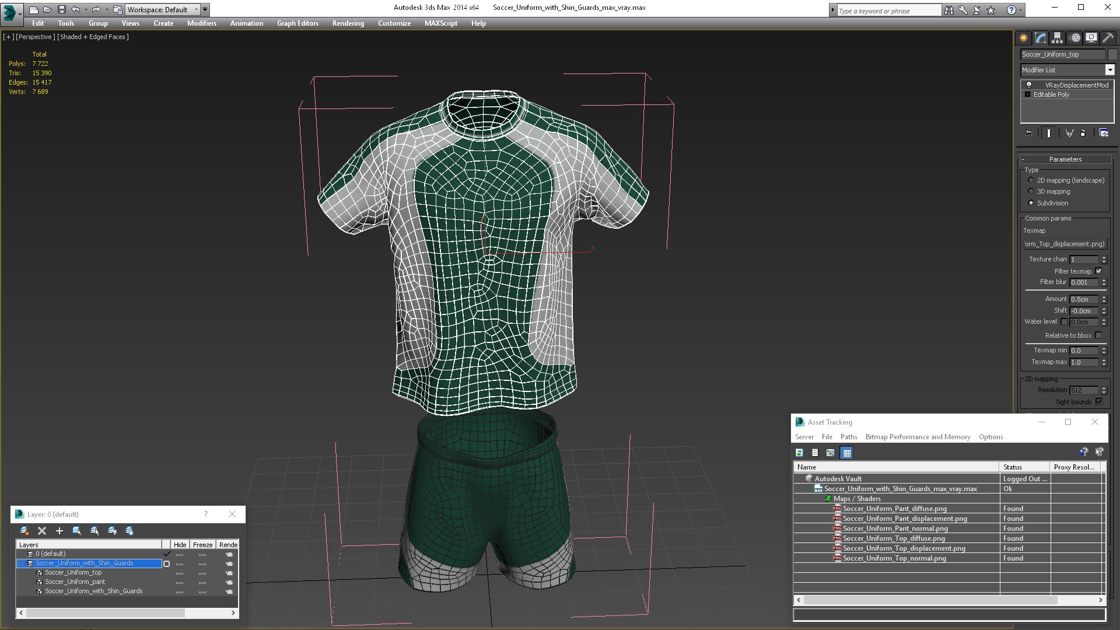Open the Rendering menu
This screenshot has height=630, width=1120.
tap(348, 23)
